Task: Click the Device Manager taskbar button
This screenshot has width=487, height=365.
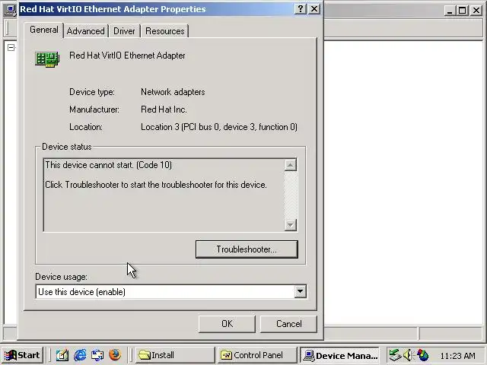Action: 340,355
